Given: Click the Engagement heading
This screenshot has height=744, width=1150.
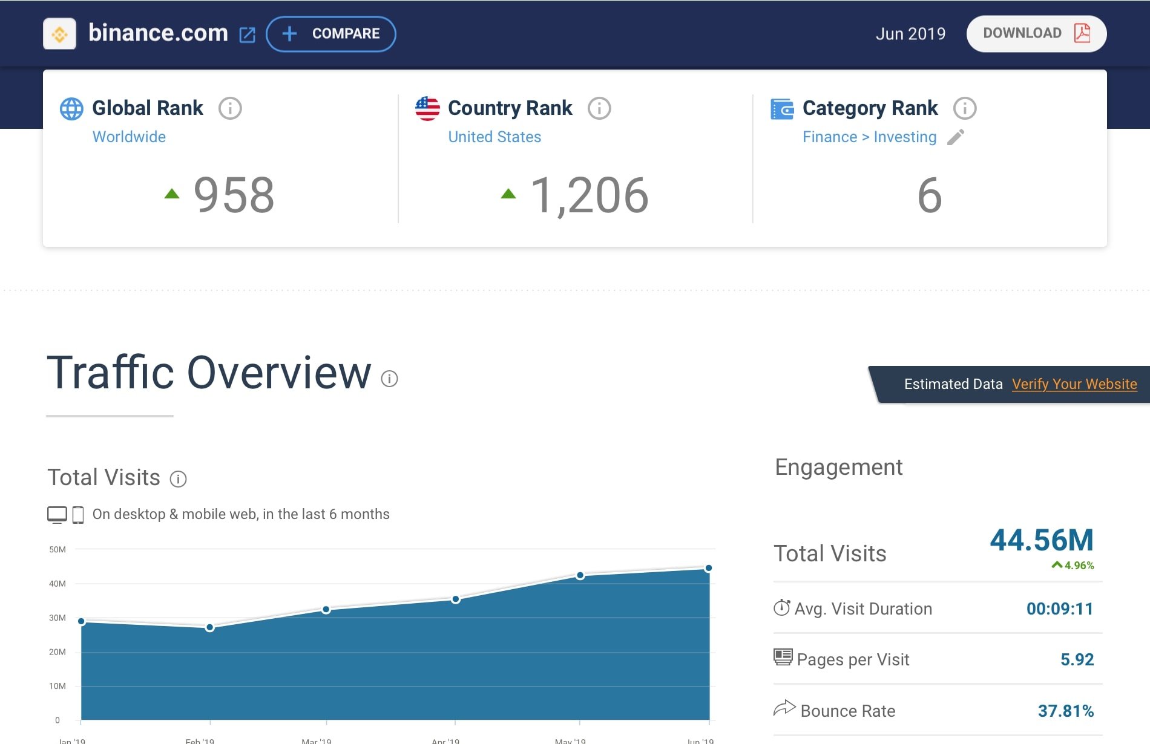Looking at the screenshot, I should coord(839,468).
